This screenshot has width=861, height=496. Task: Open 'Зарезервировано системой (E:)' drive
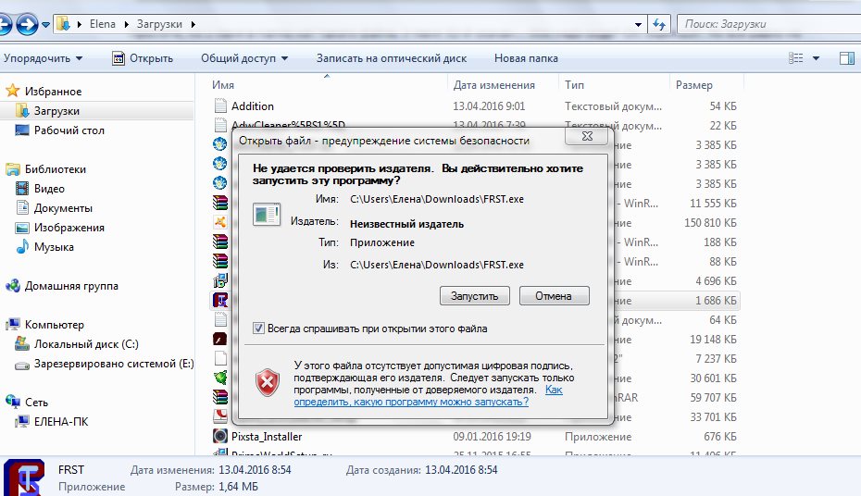coord(114,364)
